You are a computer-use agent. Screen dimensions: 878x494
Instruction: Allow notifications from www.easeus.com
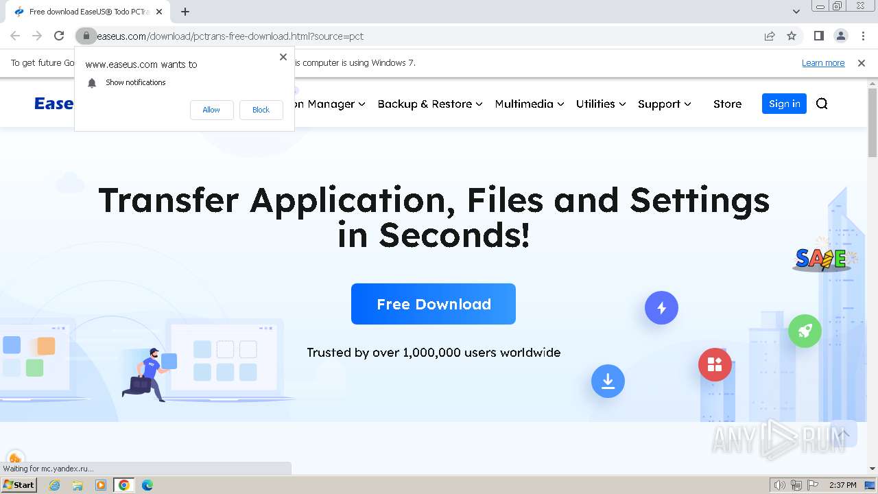pos(211,110)
